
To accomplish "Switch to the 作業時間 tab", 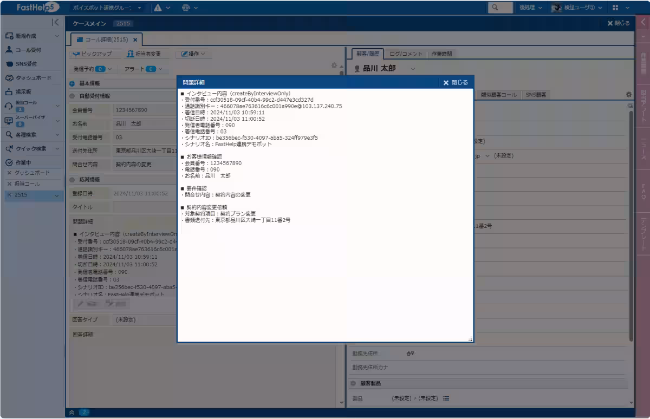I will [441, 54].
